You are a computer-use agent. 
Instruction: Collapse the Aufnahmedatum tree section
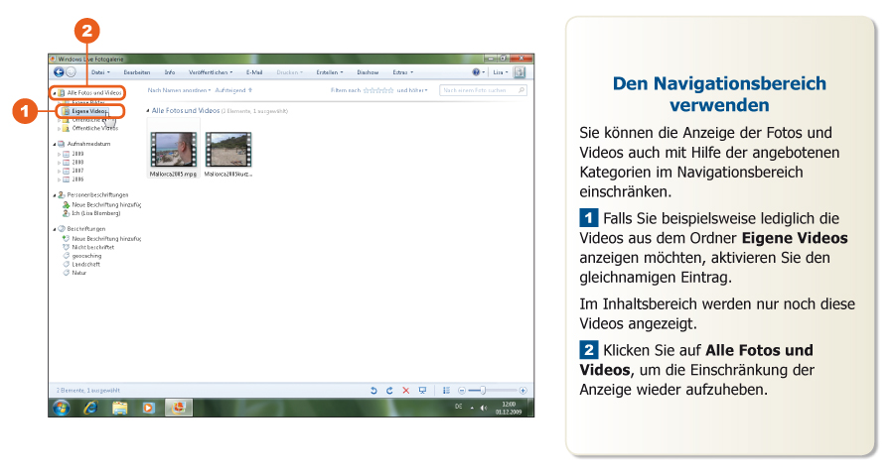pyautogui.click(x=54, y=144)
